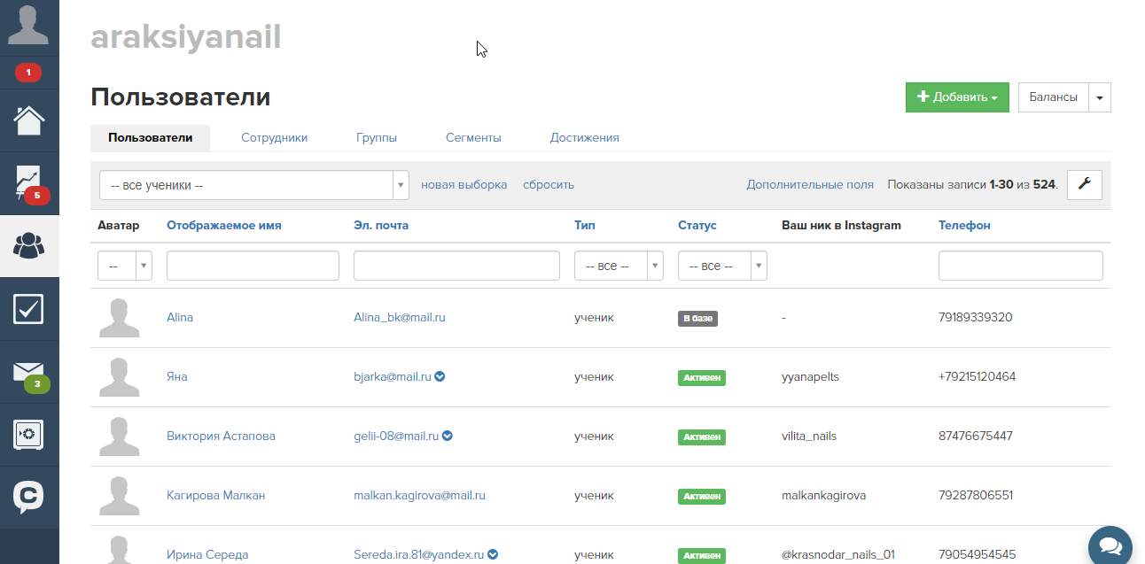Open the analytics chart sidebar icon
Screen dimensions: 1145x564
click(x=29, y=182)
